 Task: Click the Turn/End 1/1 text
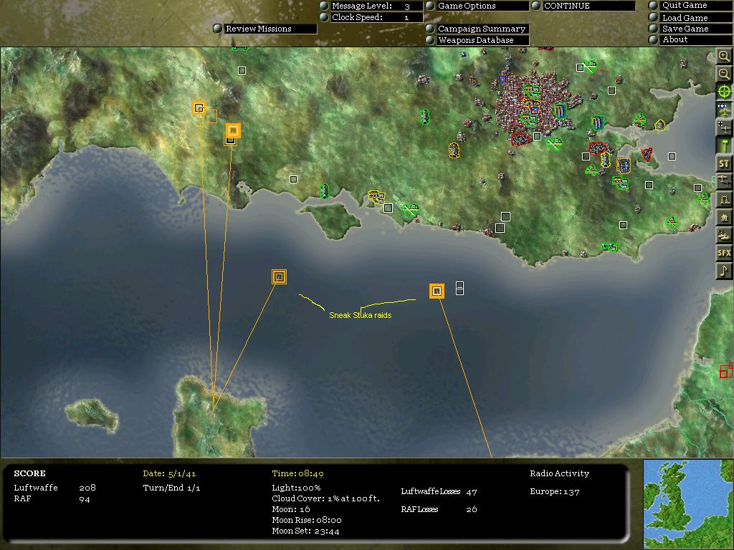click(171, 488)
